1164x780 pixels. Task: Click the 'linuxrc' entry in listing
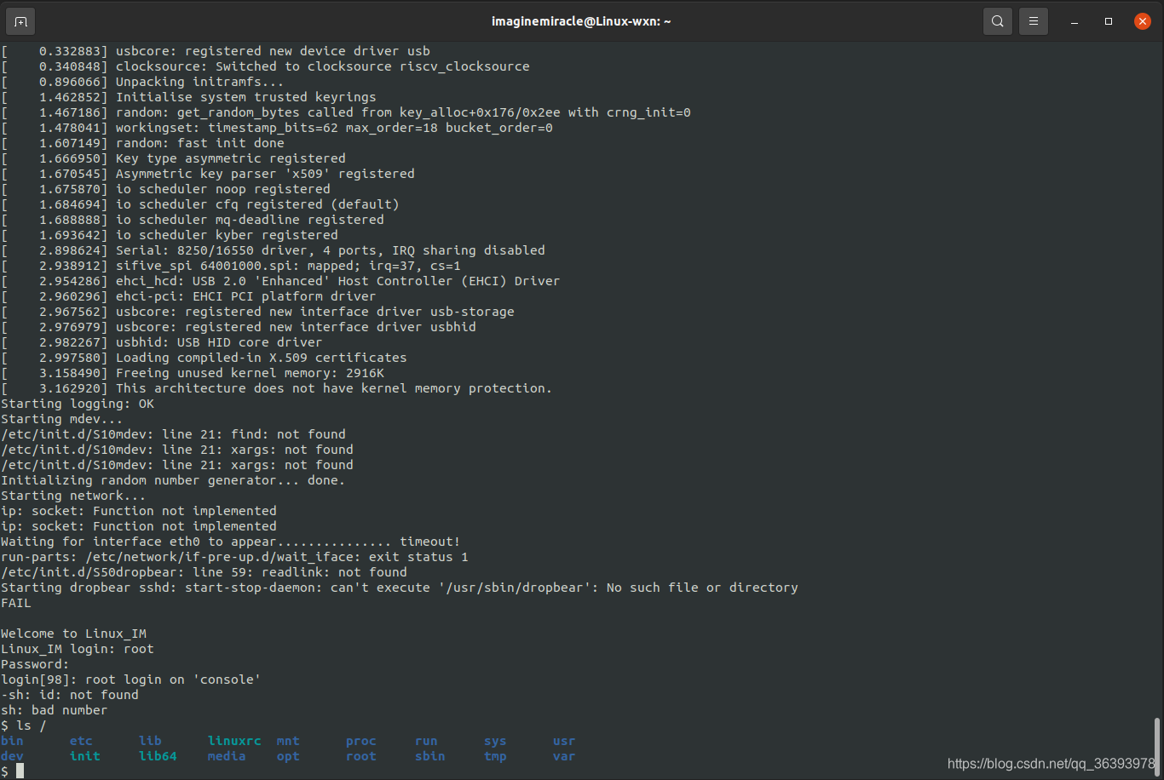tap(234, 741)
